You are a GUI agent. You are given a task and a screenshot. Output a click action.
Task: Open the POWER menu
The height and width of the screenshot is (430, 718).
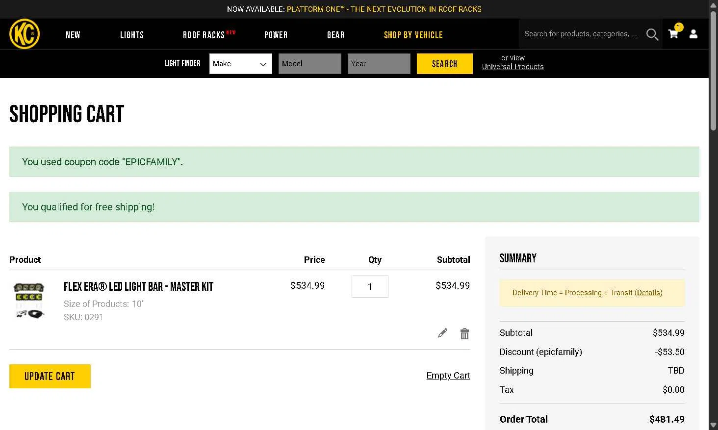276,35
